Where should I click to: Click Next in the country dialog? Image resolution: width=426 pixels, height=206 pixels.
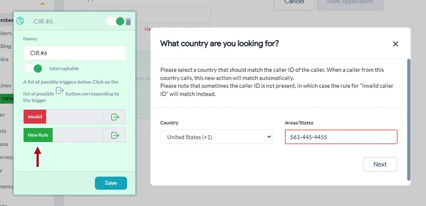(380, 164)
